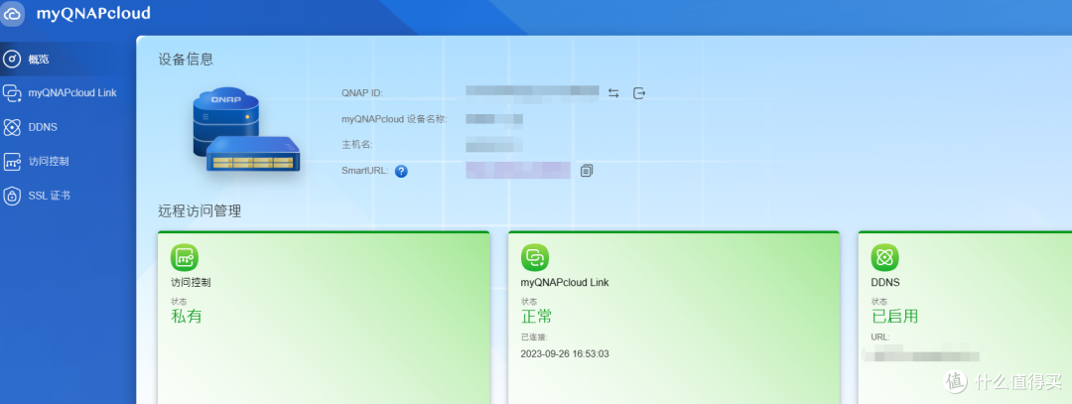This screenshot has height=404, width=1072.
Task: Click the myQNAPcloud Link card title
Action: [x=565, y=282]
